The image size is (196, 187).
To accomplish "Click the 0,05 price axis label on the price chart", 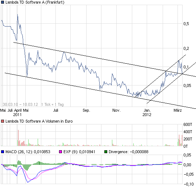I will click(187, 85).
